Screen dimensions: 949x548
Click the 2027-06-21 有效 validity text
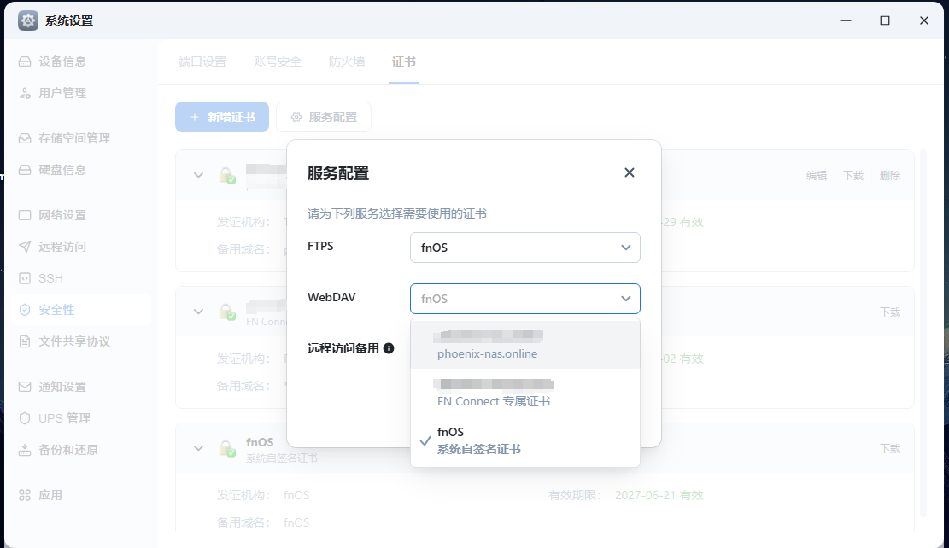coord(659,495)
